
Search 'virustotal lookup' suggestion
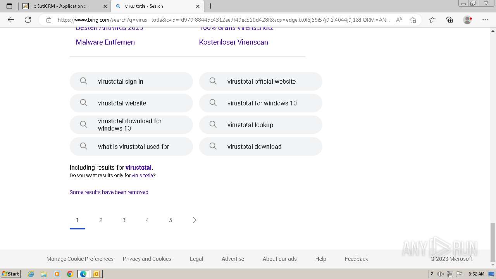(261, 125)
